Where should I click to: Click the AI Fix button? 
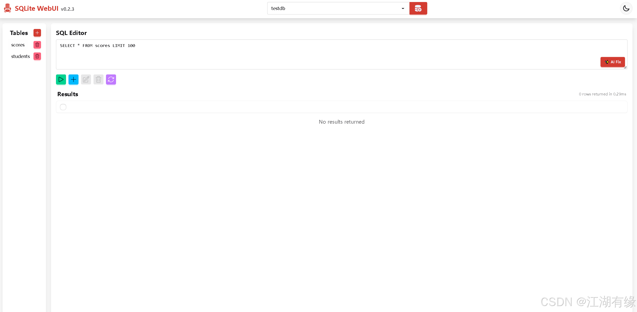612,62
